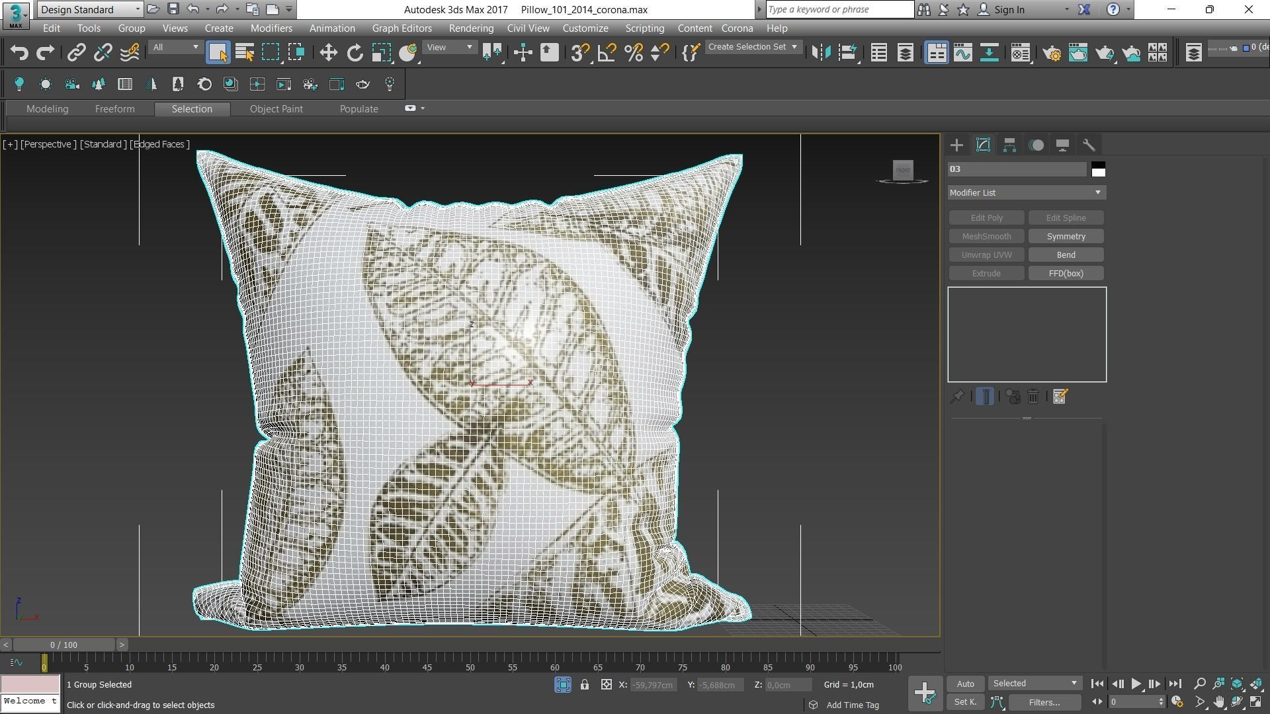This screenshot has height=714, width=1270.
Task: Open the Create command panel tab
Action: (956, 145)
